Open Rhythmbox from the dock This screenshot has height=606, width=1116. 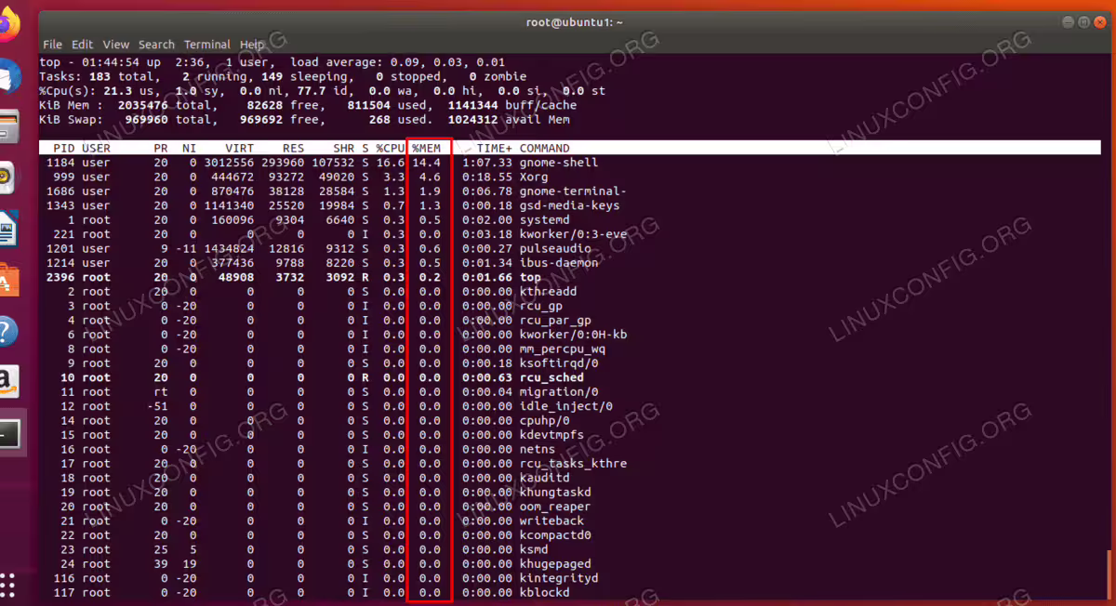pos(6,177)
